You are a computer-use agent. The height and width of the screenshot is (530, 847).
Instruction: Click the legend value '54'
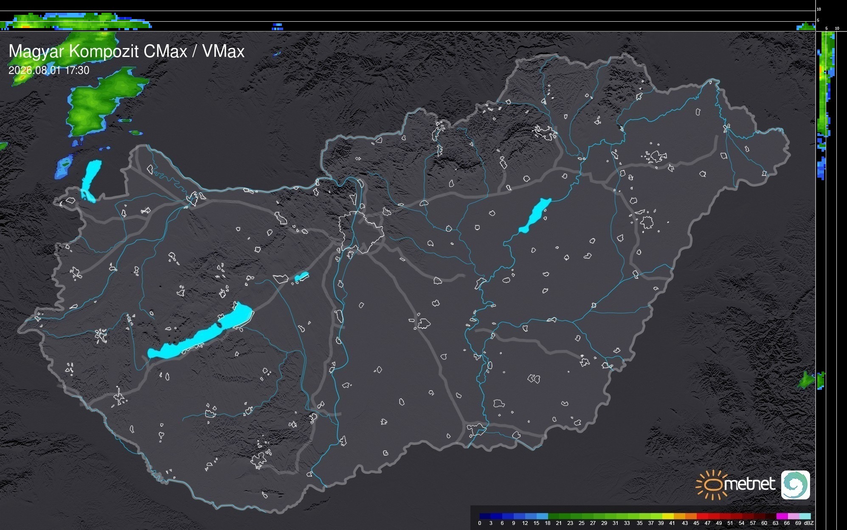[741, 523]
